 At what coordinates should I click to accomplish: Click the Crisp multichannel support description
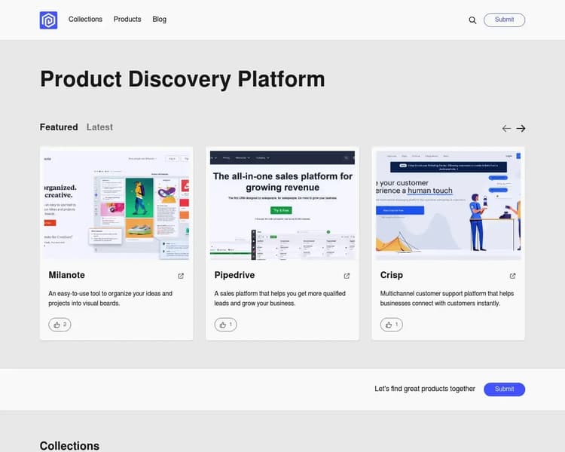coord(447,298)
